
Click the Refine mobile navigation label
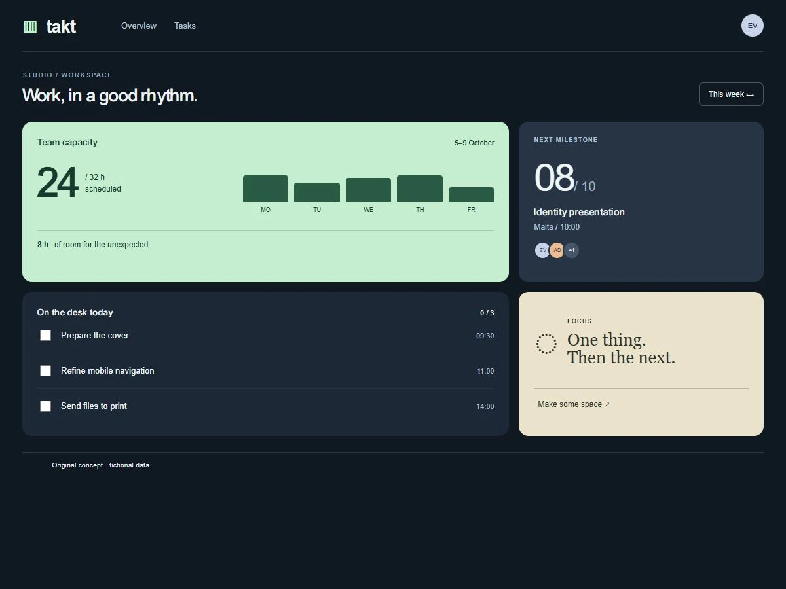coord(107,370)
